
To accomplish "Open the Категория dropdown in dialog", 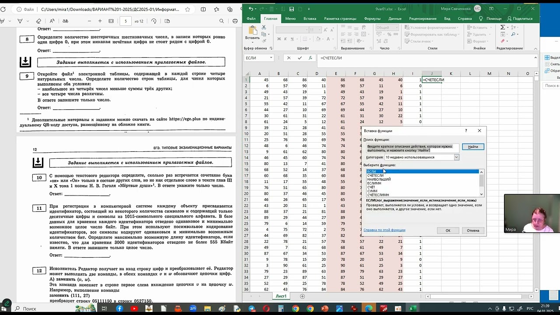I will 456,157.
